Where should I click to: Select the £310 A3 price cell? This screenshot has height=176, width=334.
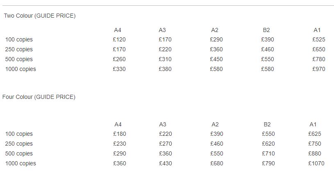[165, 59]
